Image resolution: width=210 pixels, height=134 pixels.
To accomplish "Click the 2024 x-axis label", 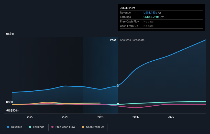I will click(x=101, y=117).
